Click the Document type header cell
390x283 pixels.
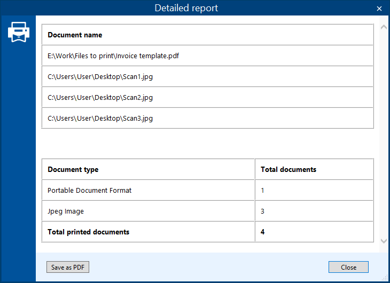click(x=73, y=169)
